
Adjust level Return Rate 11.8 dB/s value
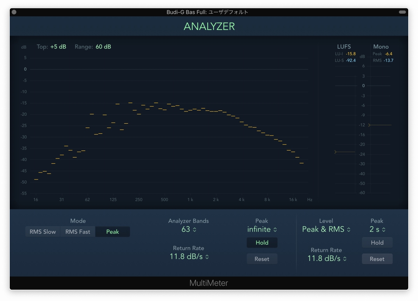click(x=326, y=258)
